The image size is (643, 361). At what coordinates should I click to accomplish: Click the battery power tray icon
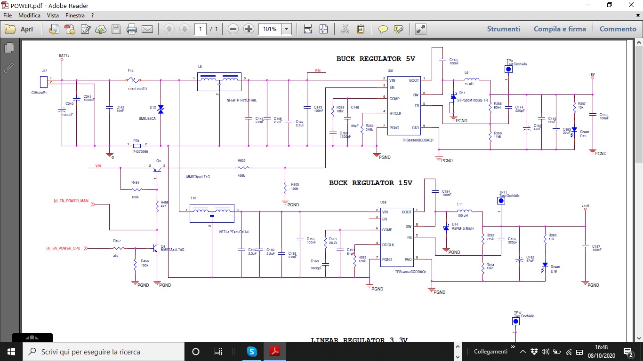pyautogui.click(x=557, y=352)
